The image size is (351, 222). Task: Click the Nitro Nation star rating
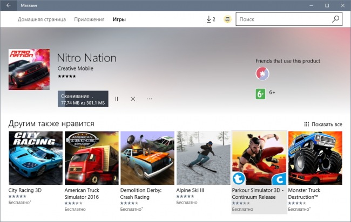67,76
